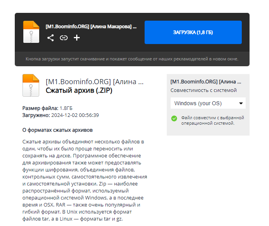
Task: Click the share icon in the dark header
Action: pyautogui.click(x=51, y=38)
